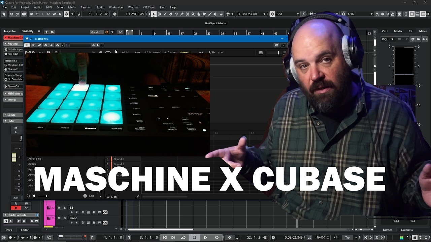Select the Draw pencil tool

[165, 14]
